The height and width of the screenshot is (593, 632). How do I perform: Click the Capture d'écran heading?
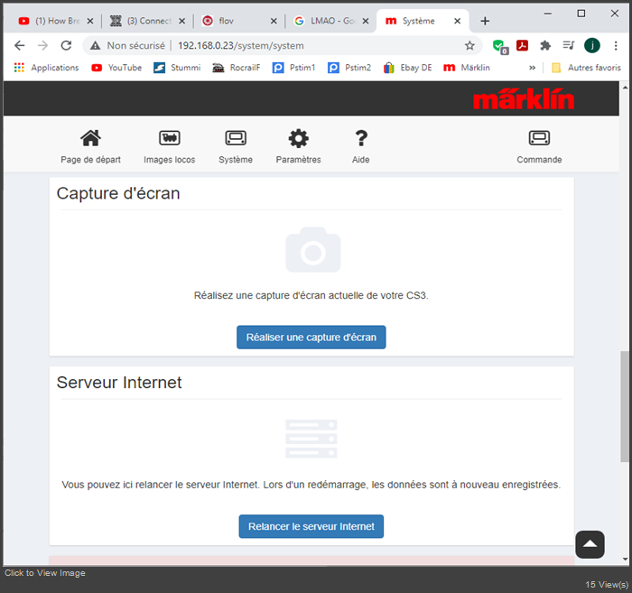(118, 193)
